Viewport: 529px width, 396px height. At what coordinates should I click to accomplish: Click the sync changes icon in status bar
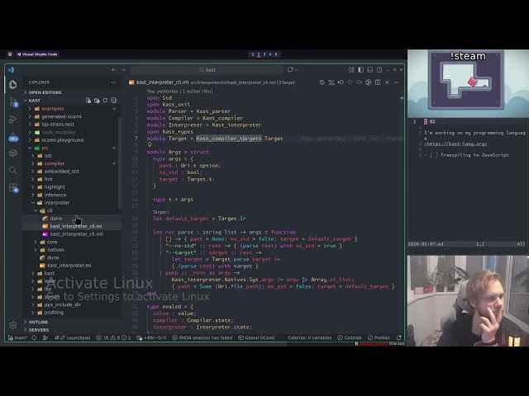pos(34,337)
